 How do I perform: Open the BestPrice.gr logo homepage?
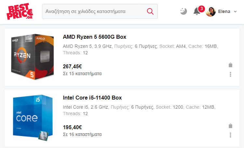pos(20,11)
